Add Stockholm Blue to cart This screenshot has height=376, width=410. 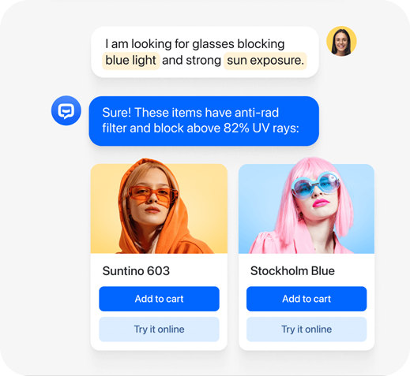click(x=307, y=299)
